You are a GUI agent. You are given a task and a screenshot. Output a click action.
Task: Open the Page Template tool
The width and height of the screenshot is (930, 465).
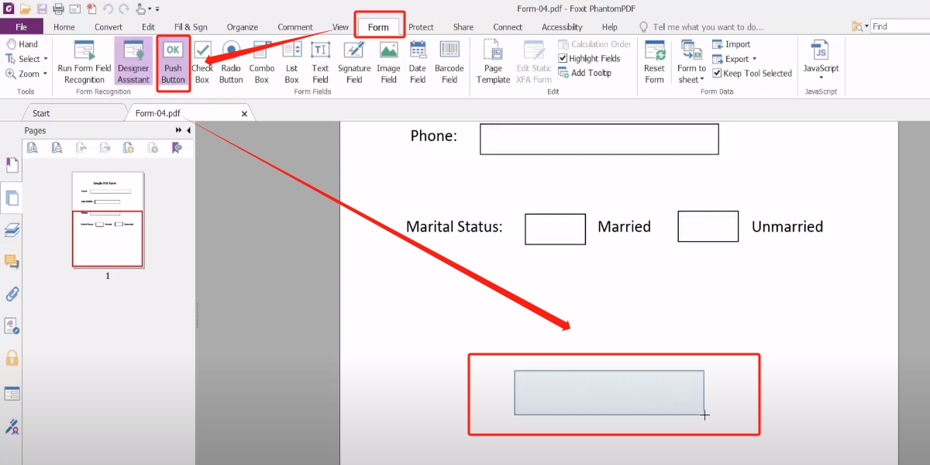492,62
